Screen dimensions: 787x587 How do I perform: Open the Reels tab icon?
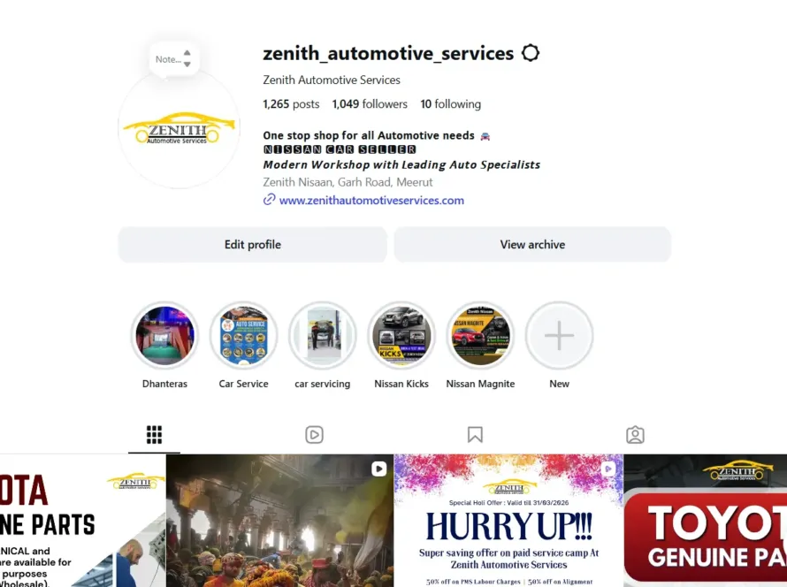point(314,435)
